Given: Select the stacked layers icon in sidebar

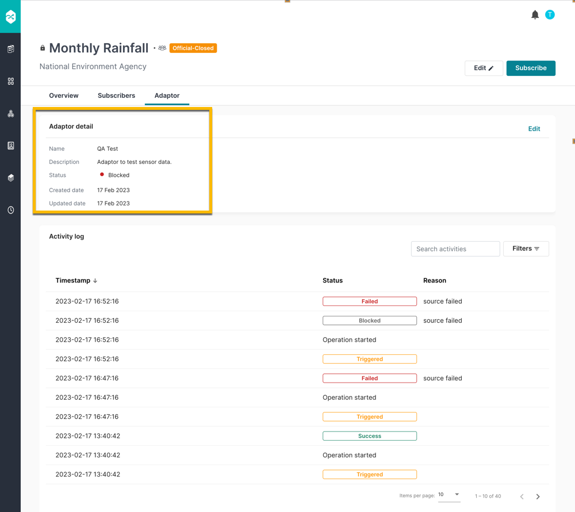Looking at the screenshot, I should pyautogui.click(x=10, y=178).
